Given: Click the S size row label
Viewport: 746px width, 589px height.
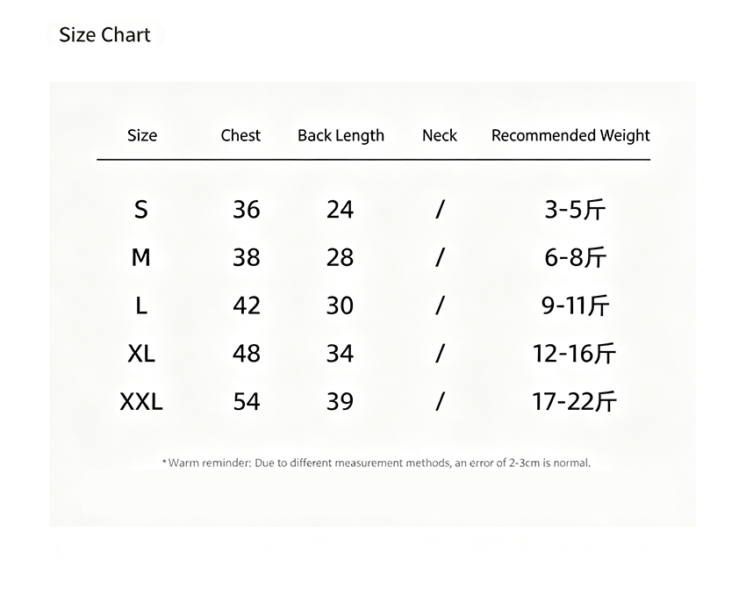Looking at the screenshot, I should point(140,209).
